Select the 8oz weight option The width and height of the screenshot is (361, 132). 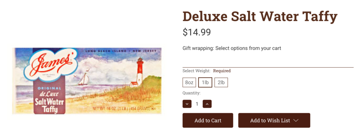click(x=189, y=83)
